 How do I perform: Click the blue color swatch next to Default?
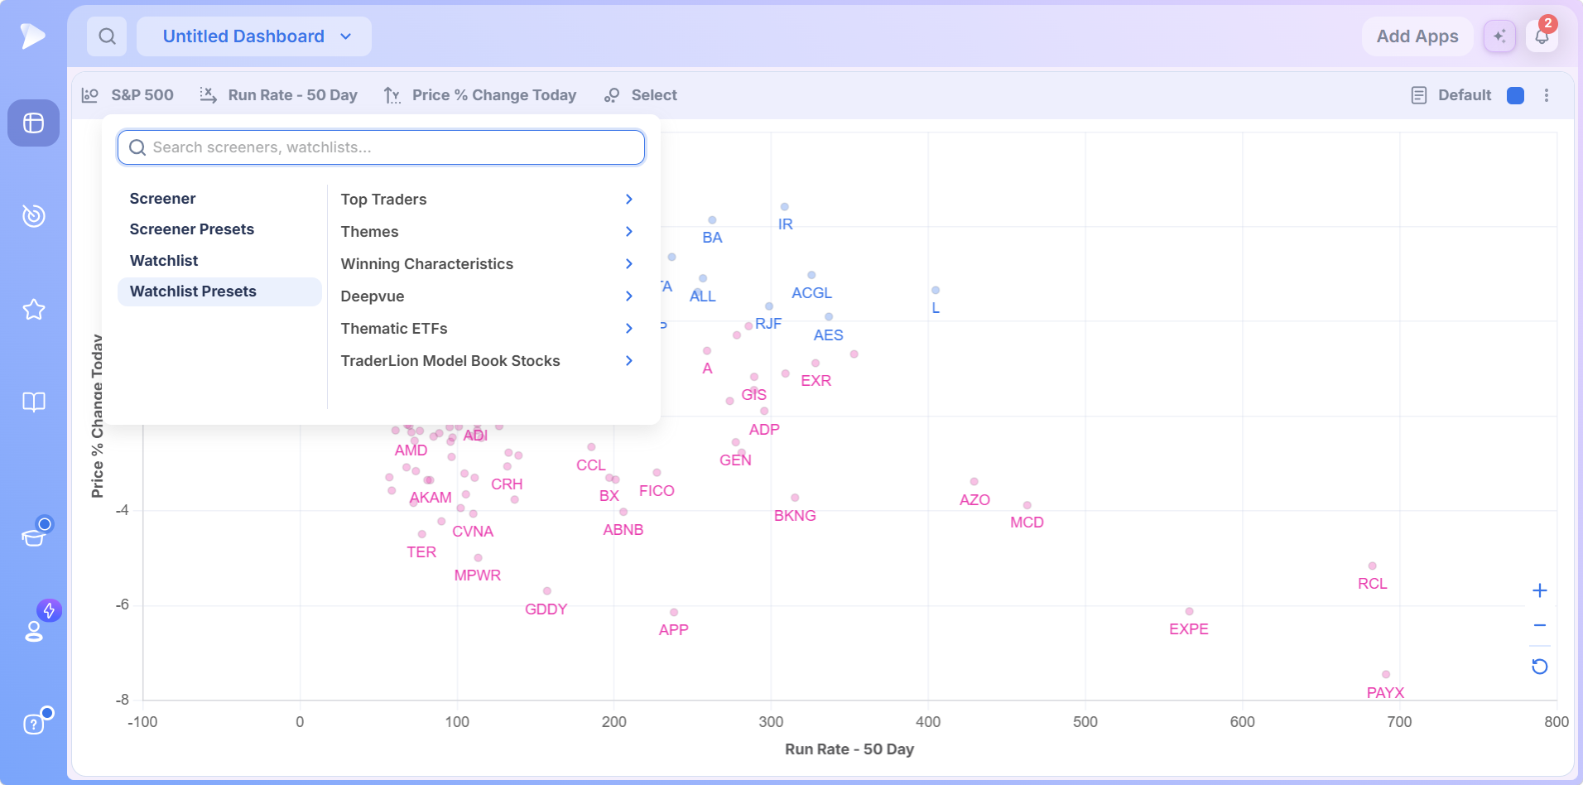[1516, 95]
